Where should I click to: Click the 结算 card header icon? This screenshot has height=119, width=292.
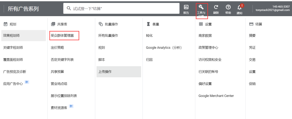pos(251,24)
